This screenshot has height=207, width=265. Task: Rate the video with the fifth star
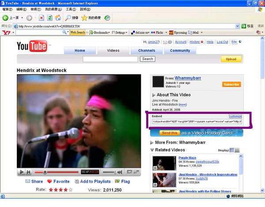(71, 190)
